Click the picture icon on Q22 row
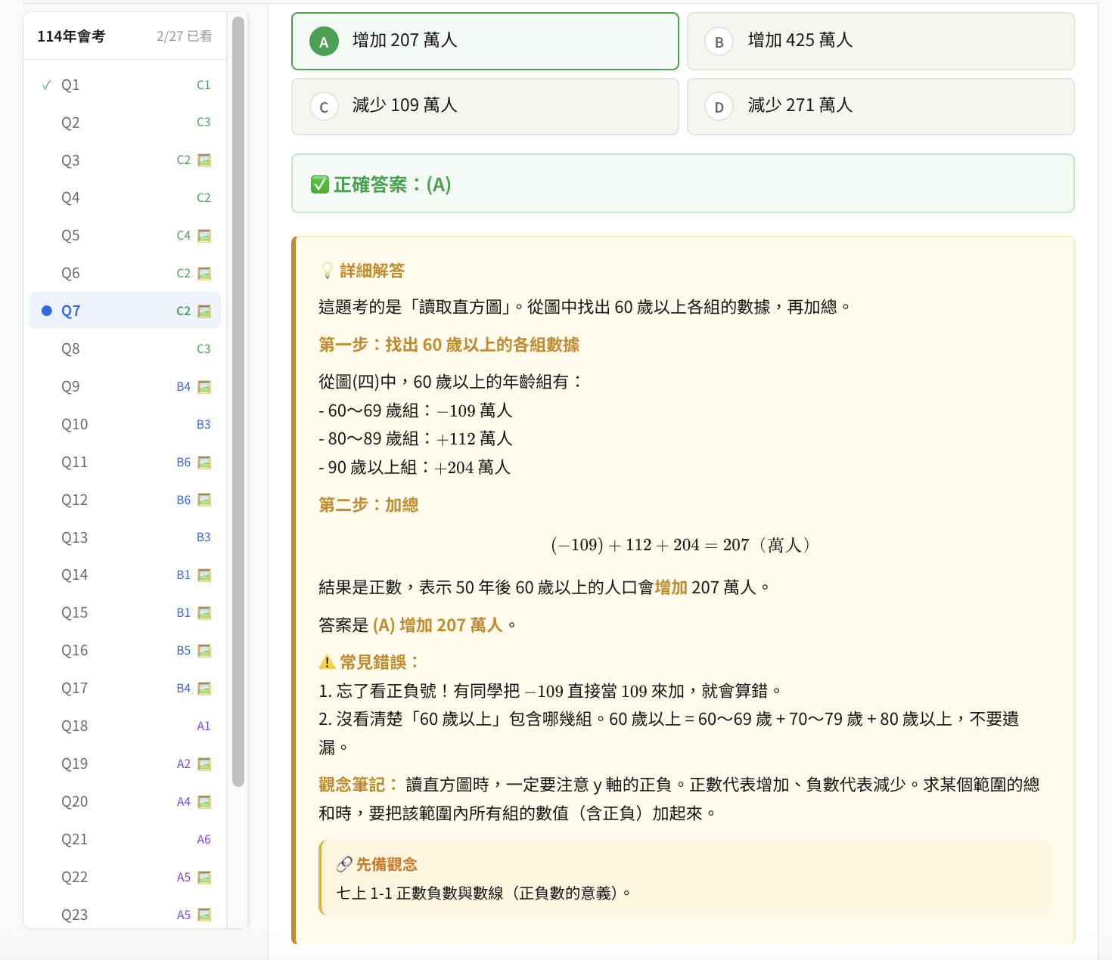Screen dimensions: 1112x960 click(204, 878)
